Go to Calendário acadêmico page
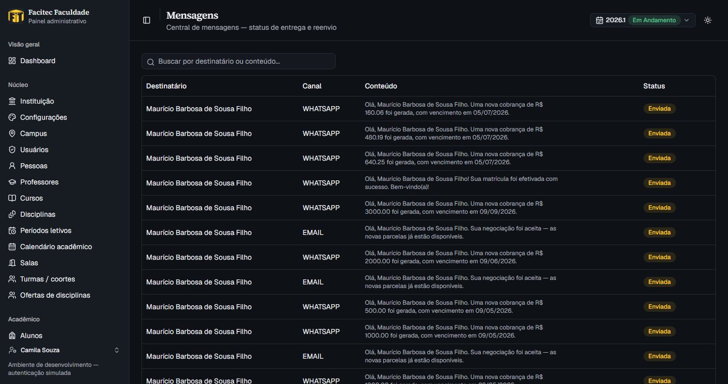This screenshot has width=728, height=384. coord(64,247)
